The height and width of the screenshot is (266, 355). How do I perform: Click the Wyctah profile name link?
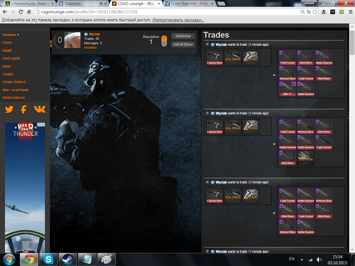click(x=95, y=34)
